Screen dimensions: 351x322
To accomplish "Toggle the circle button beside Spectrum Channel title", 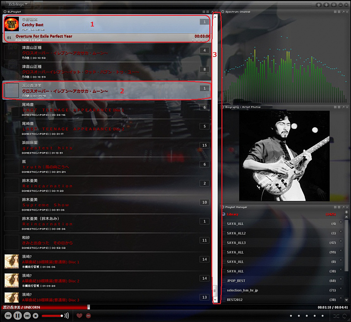I will (x=223, y=12).
